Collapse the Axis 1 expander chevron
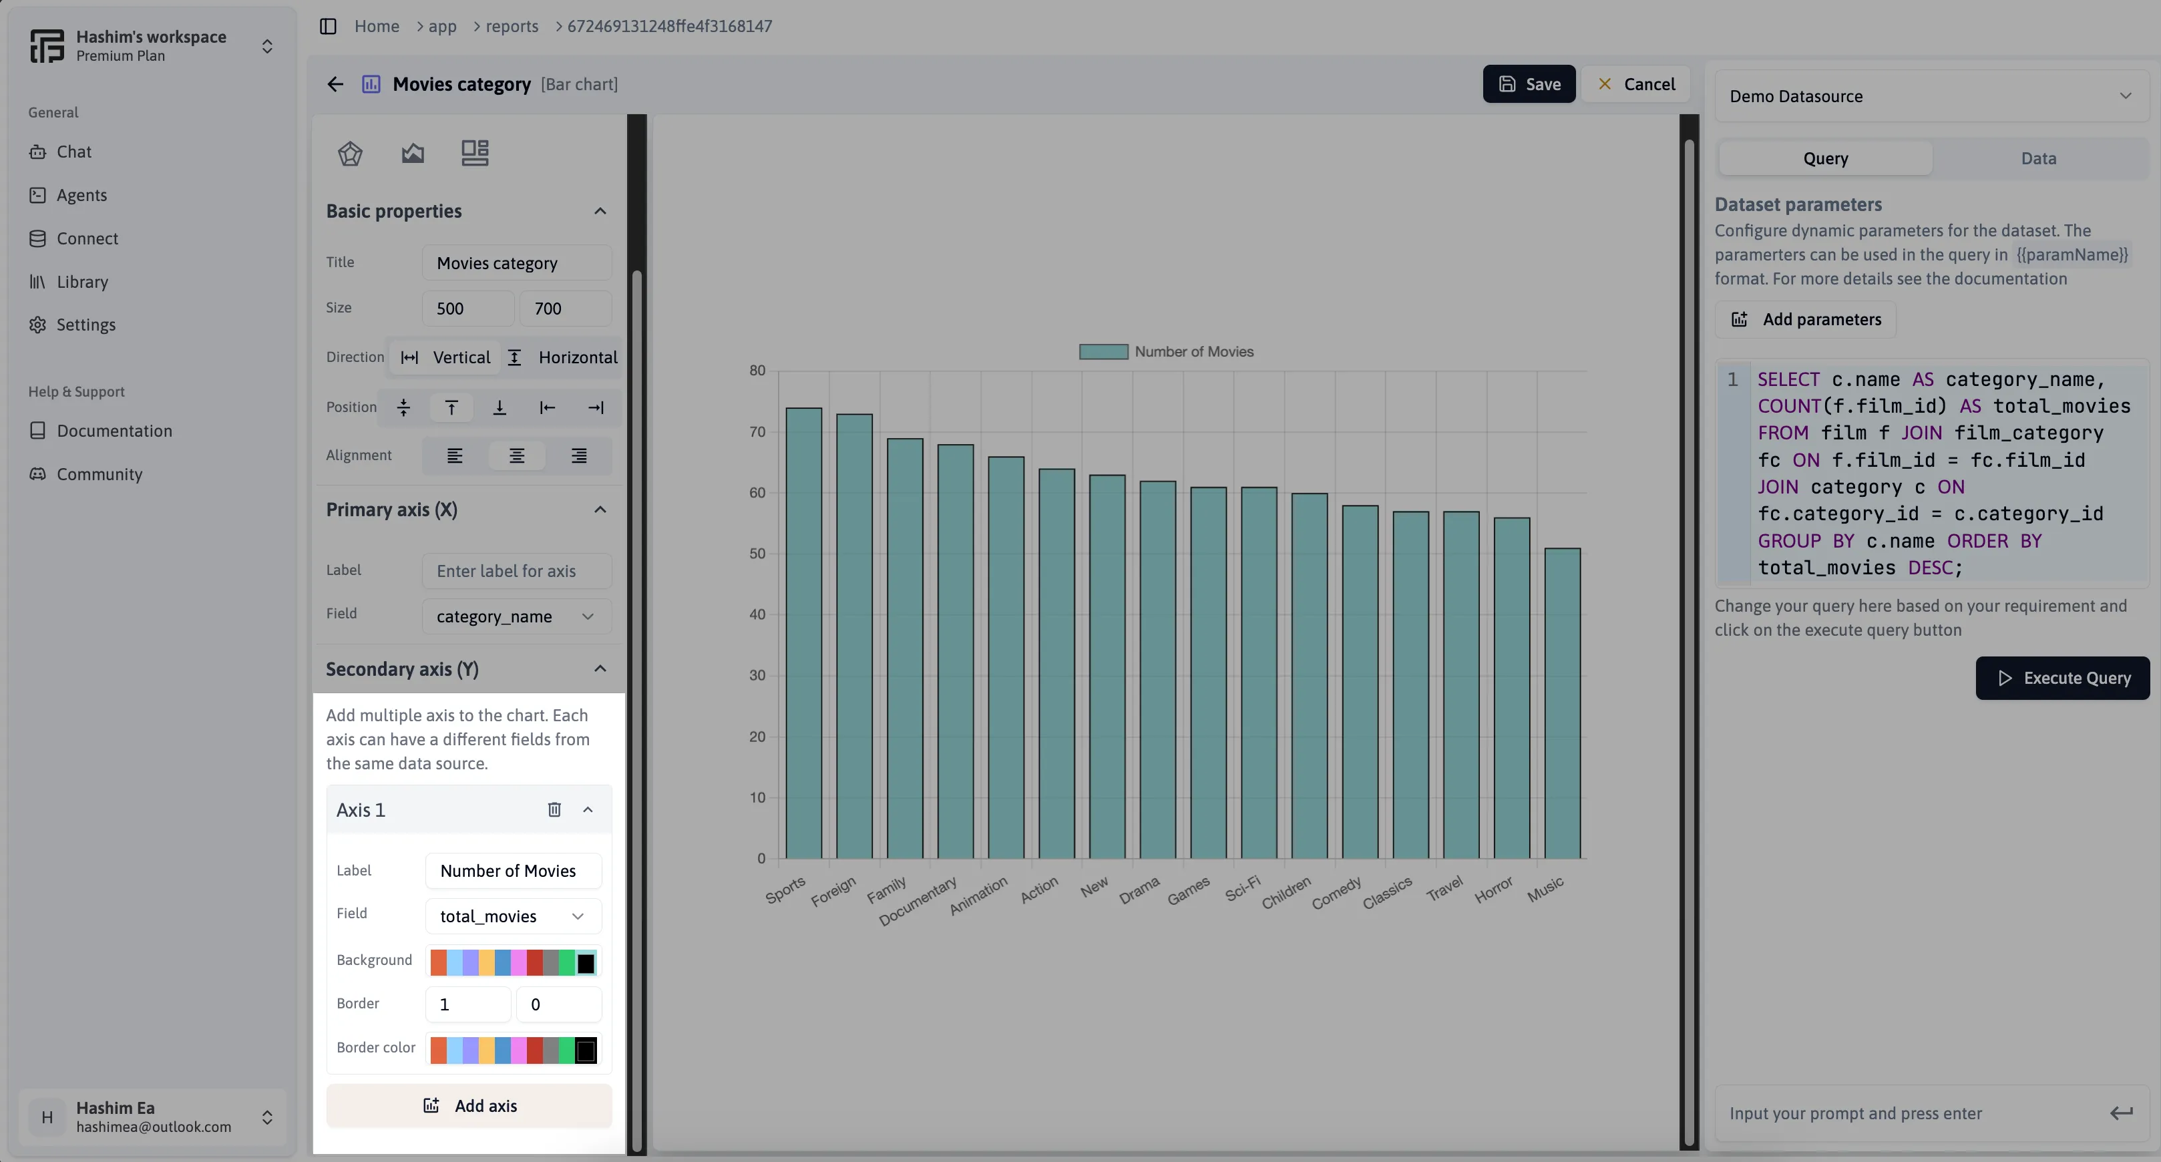Viewport: 2161px width, 1162px height. (588, 810)
